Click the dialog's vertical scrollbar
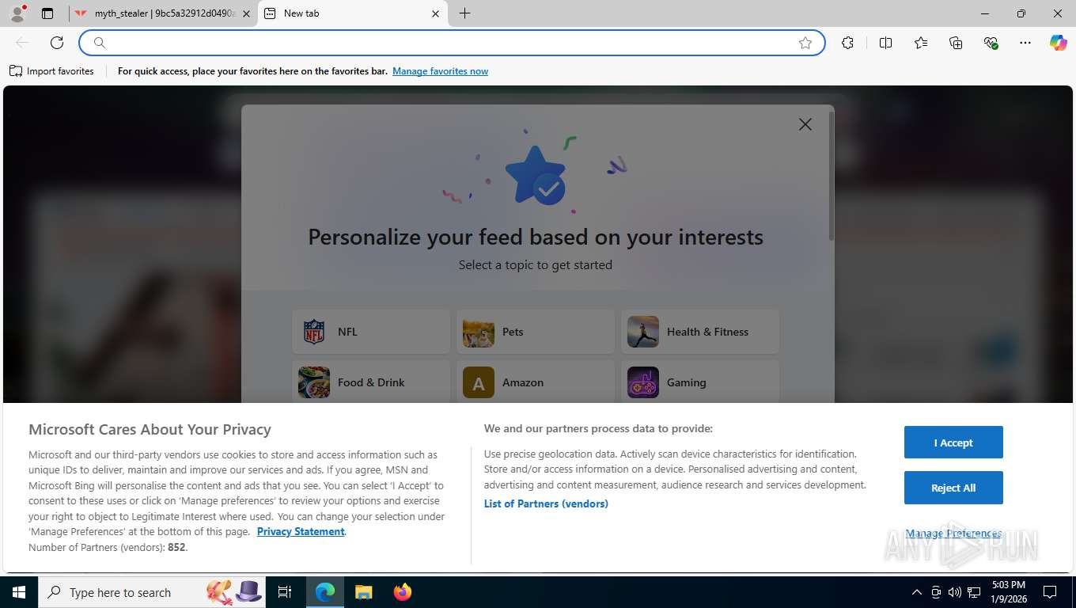Screen dimensions: 1076x608 click(831, 176)
